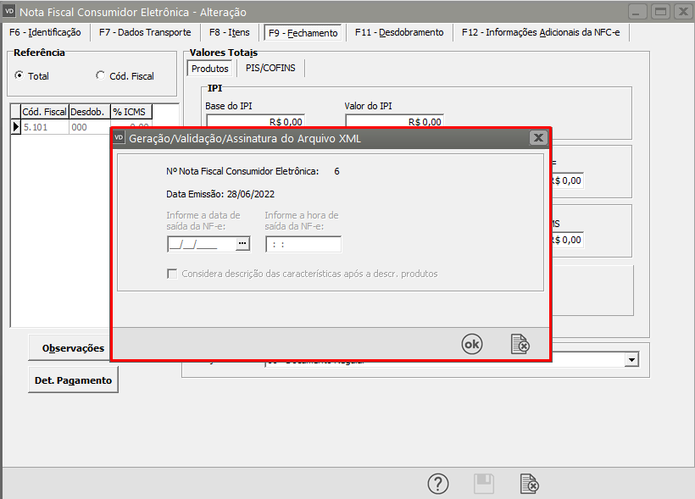Go to F11 - Desdobramento tab

399,32
